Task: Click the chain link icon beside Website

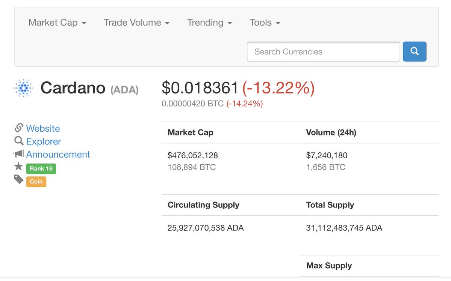Action: click(19, 128)
